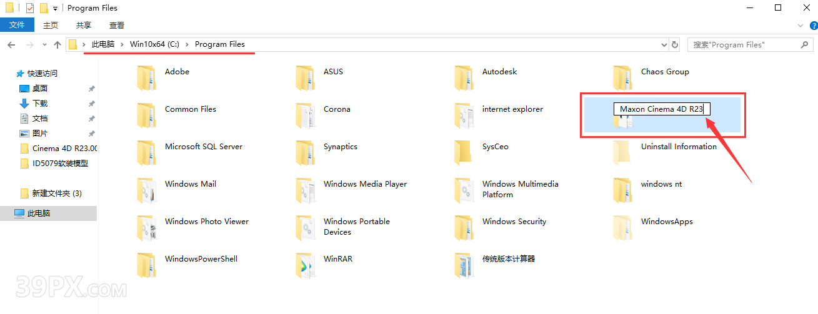Click the search magnifier icon
This screenshot has width=818, height=314.
tap(805, 45)
